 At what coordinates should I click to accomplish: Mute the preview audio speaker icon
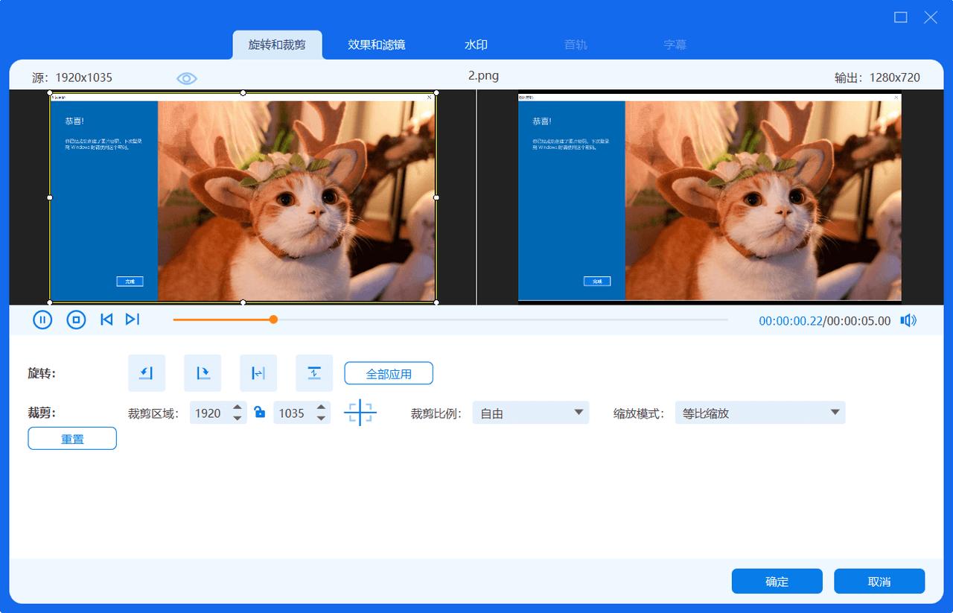908,319
